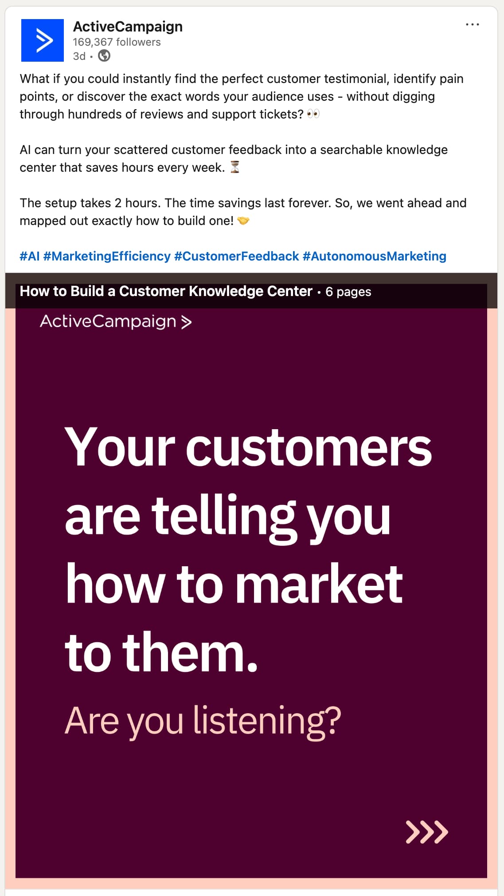Click the #AutonomousMarketing hashtag

point(375,256)
